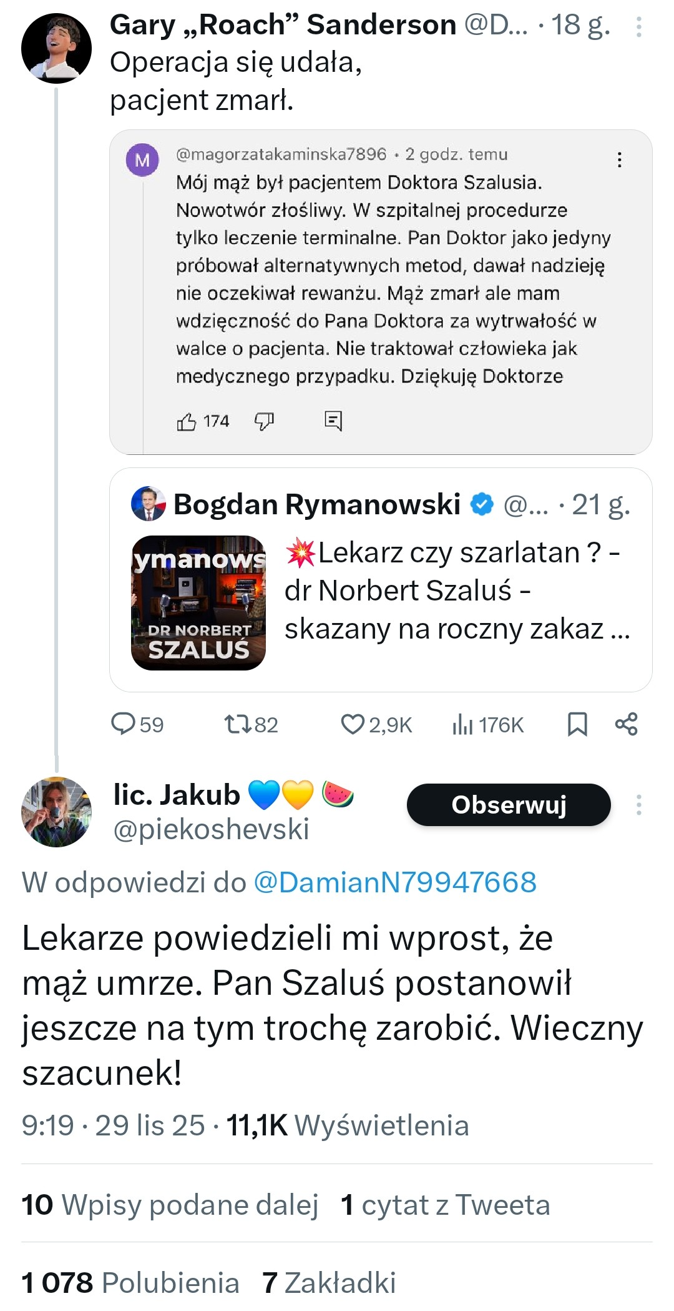Open three-dot menu in embedded YouTube comment
Viewport: 674px width, 1311px height.
tap(619, 160)
